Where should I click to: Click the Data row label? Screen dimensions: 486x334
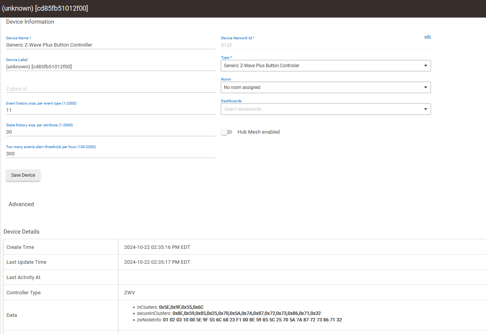pos(11,315)
